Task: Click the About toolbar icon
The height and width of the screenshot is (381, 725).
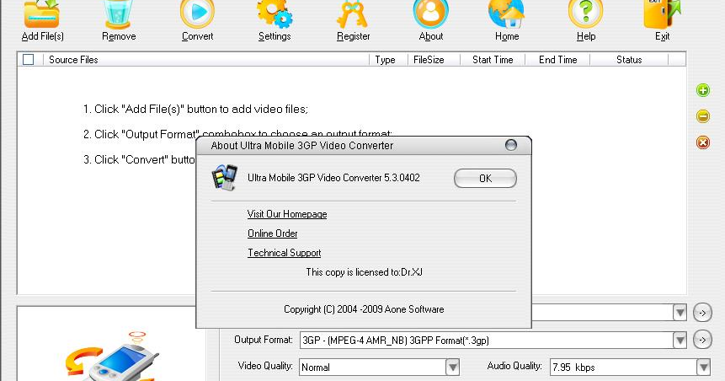Action: pyautogui.click(x=430, y=13)
